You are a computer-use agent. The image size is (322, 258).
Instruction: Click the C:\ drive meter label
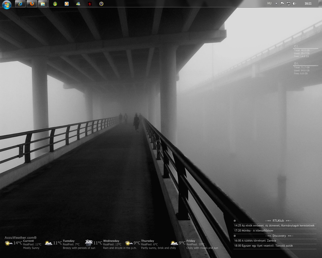pos(296,46)
